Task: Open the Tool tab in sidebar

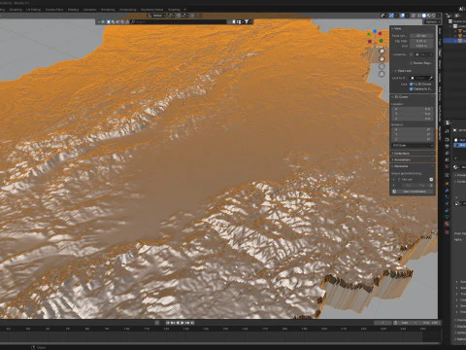Action: [x=440, y=42]
